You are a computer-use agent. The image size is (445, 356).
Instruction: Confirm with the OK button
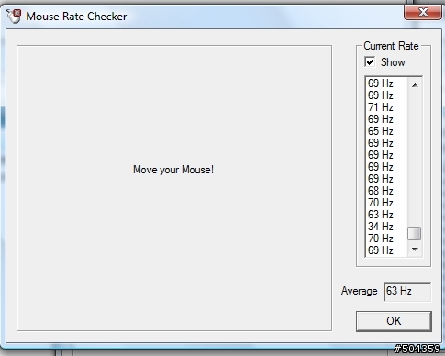click(x=394, y=321)
